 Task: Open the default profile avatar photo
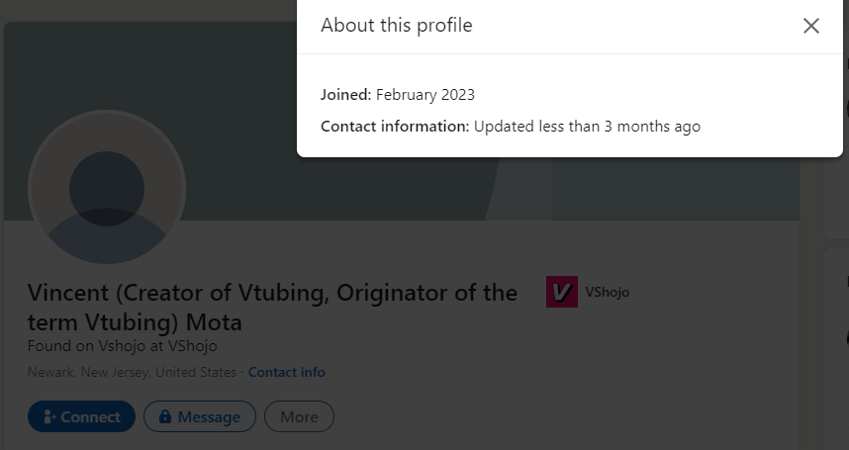(x=107, y=187)
